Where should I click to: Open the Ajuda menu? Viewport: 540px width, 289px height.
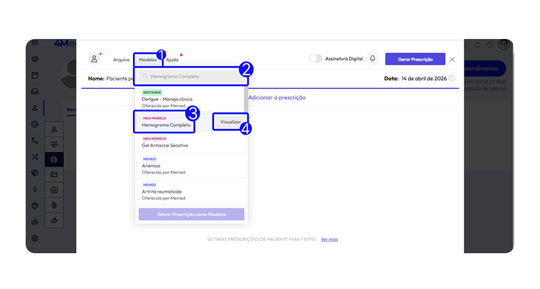(172, 60)
